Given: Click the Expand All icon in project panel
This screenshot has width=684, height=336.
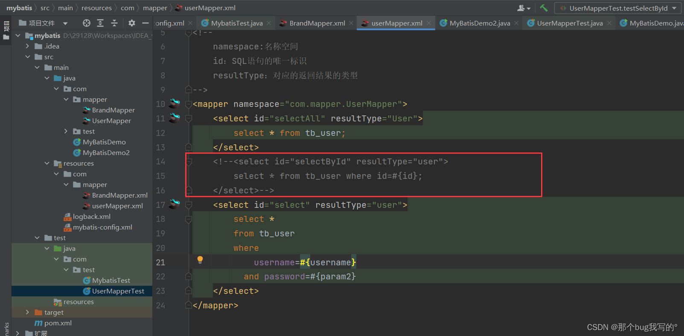Looking at the screenshot, I should 100,23.
